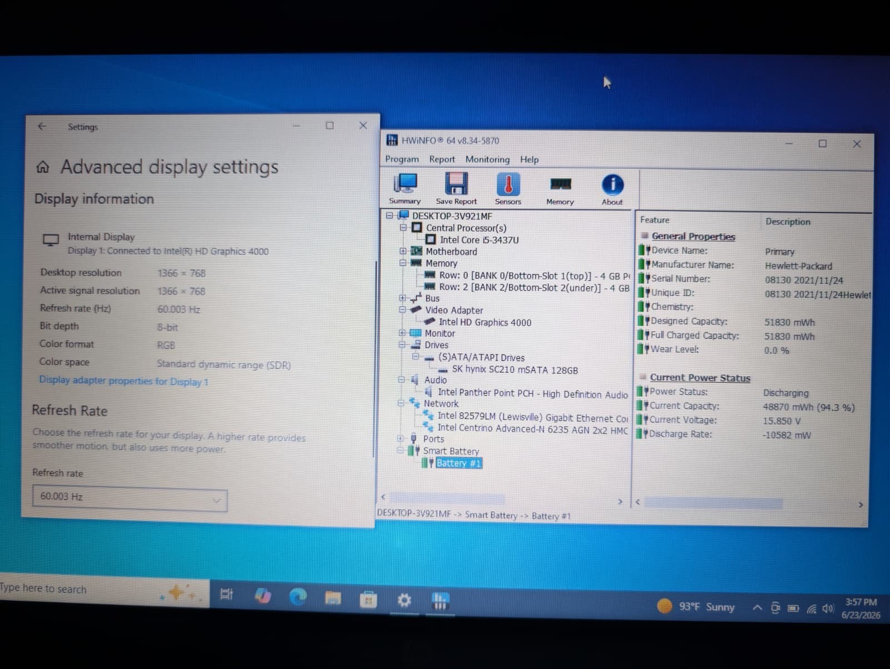
Task: Open File Explorer from taskbar
Action: [333, 598]
